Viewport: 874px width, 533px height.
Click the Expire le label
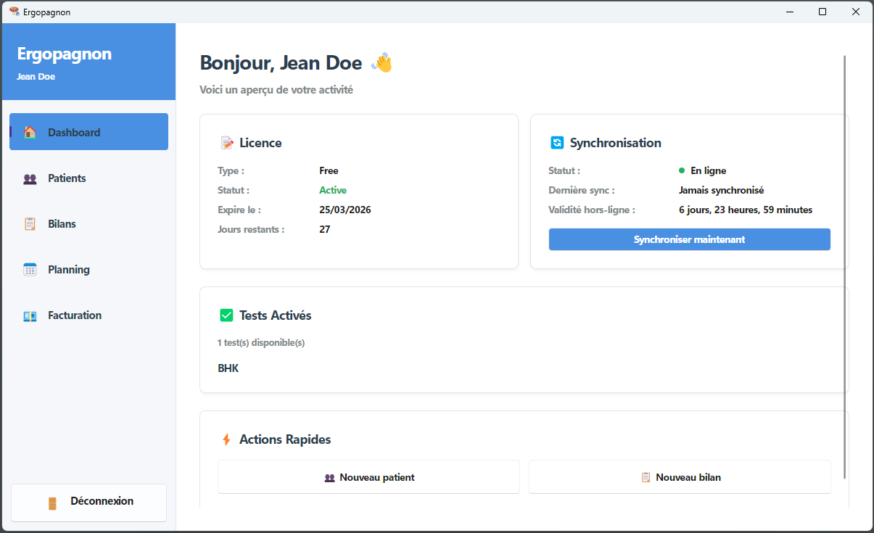point(239,210)
